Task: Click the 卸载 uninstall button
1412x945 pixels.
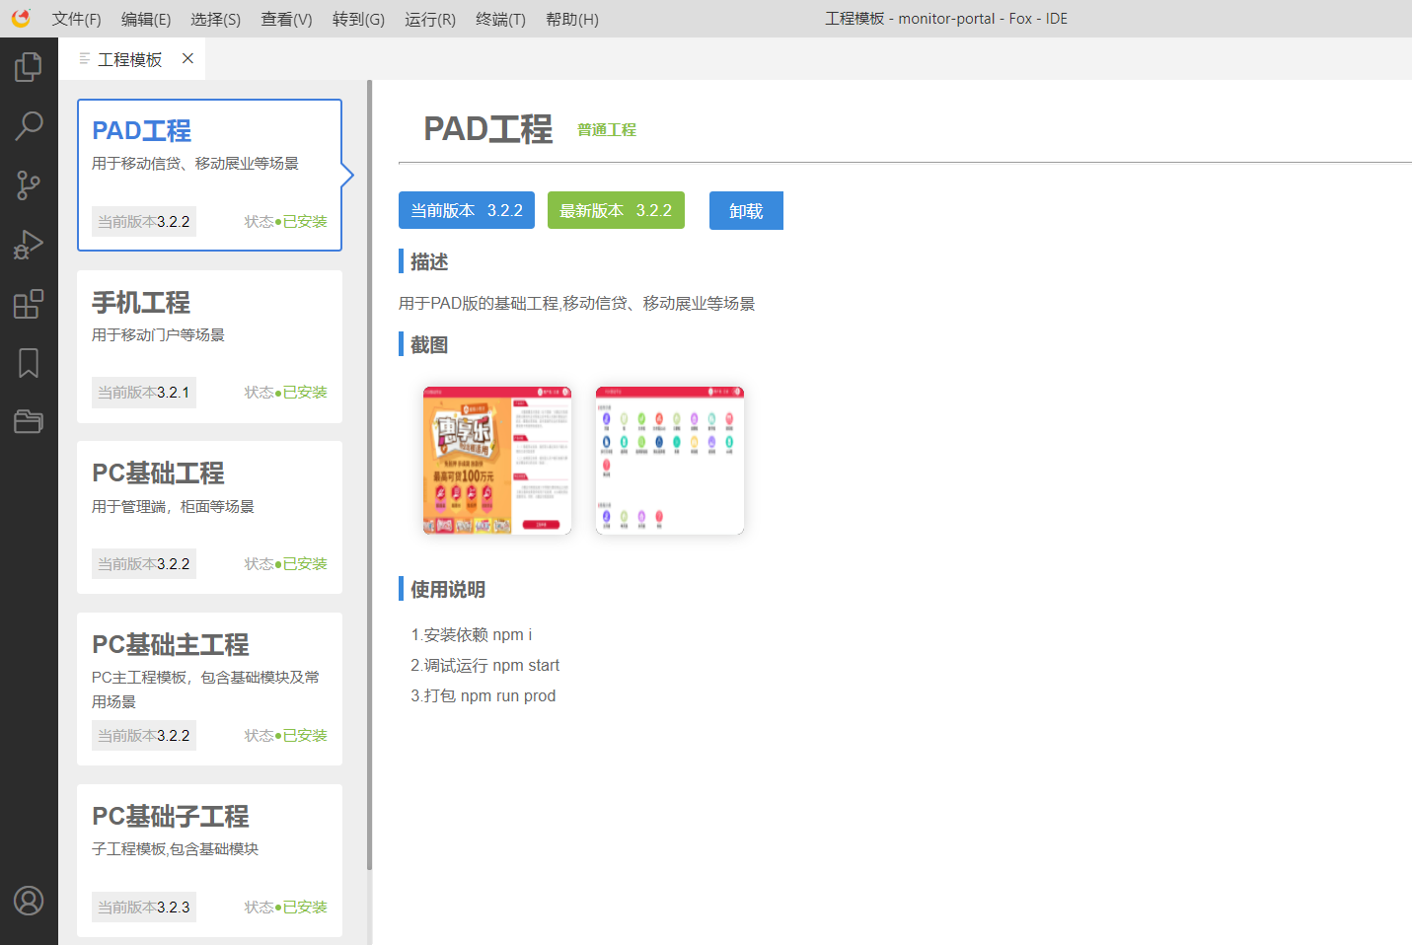Action: click(x=746, y=211)
